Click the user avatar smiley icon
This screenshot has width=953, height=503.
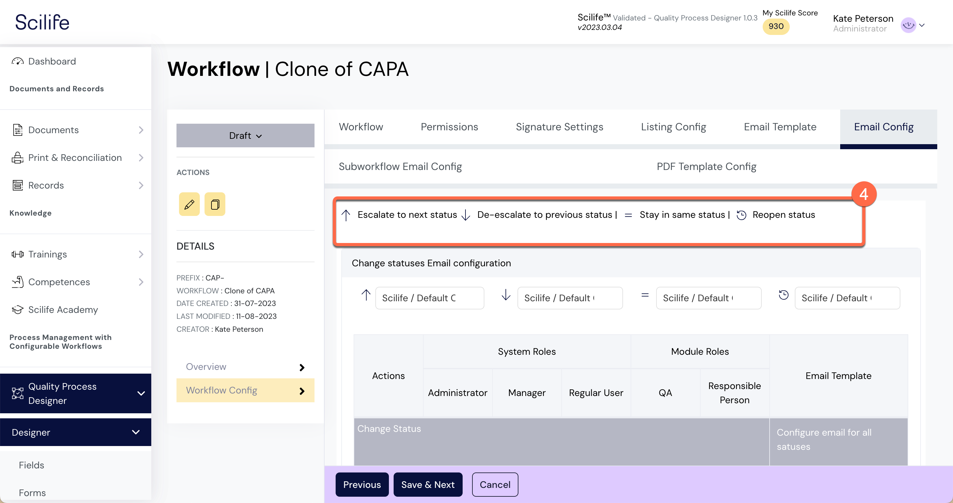(x=908, y=25)
